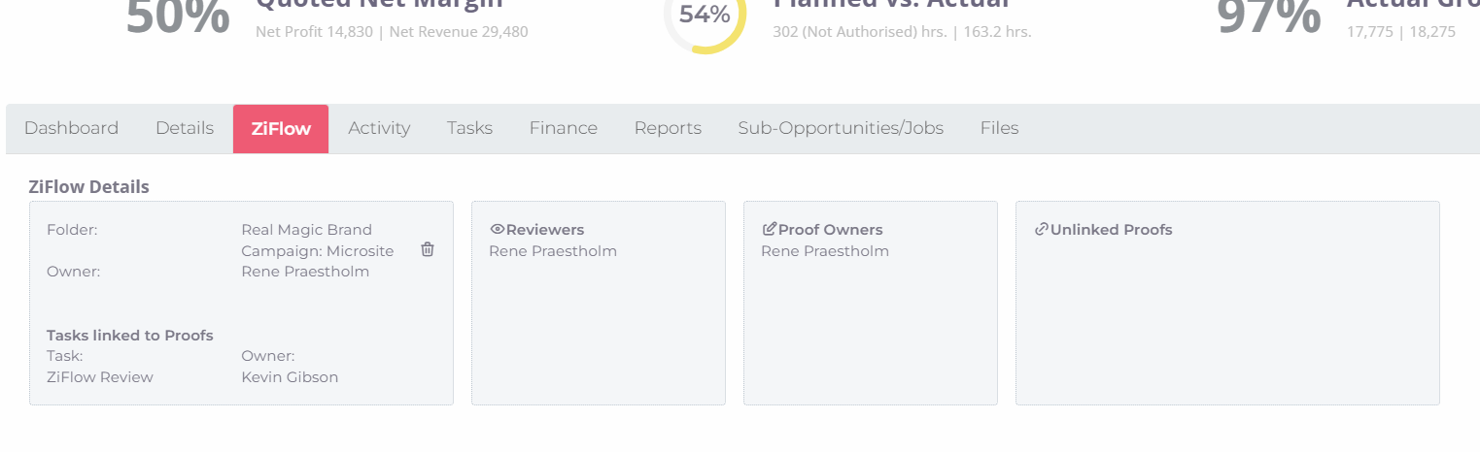Click the ZiFlow Review task name
The width and height of the screenshot is (1480, 452).
point(100,377)
